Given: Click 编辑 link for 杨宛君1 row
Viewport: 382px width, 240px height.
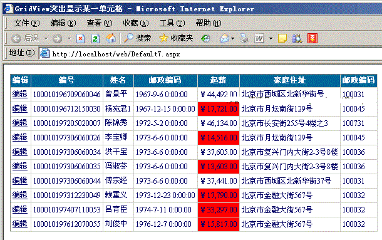Looking at the screenshot, I should (x=20, y=108).
